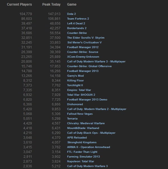
Task: Open the FTL: Faster Than Light link
Action: [82, 152]
